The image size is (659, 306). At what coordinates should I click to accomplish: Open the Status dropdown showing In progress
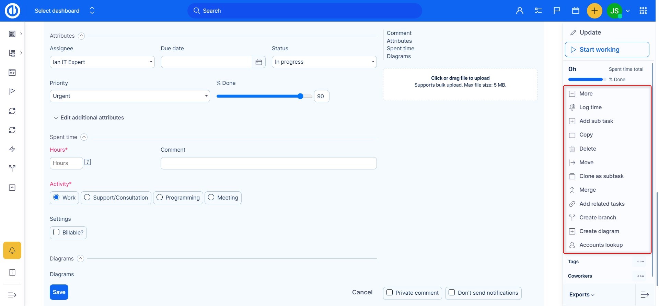tap(324, 62)
